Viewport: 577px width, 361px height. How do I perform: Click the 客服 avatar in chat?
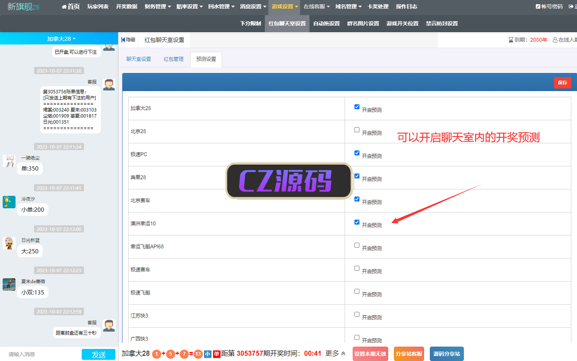109,84
